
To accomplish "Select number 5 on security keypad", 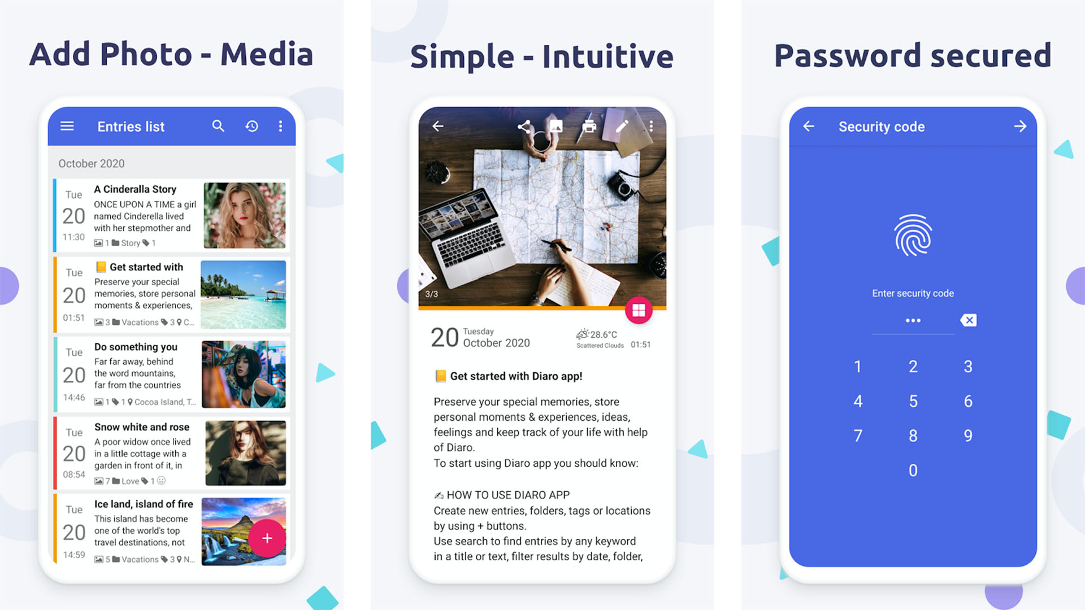I will 912,402.
